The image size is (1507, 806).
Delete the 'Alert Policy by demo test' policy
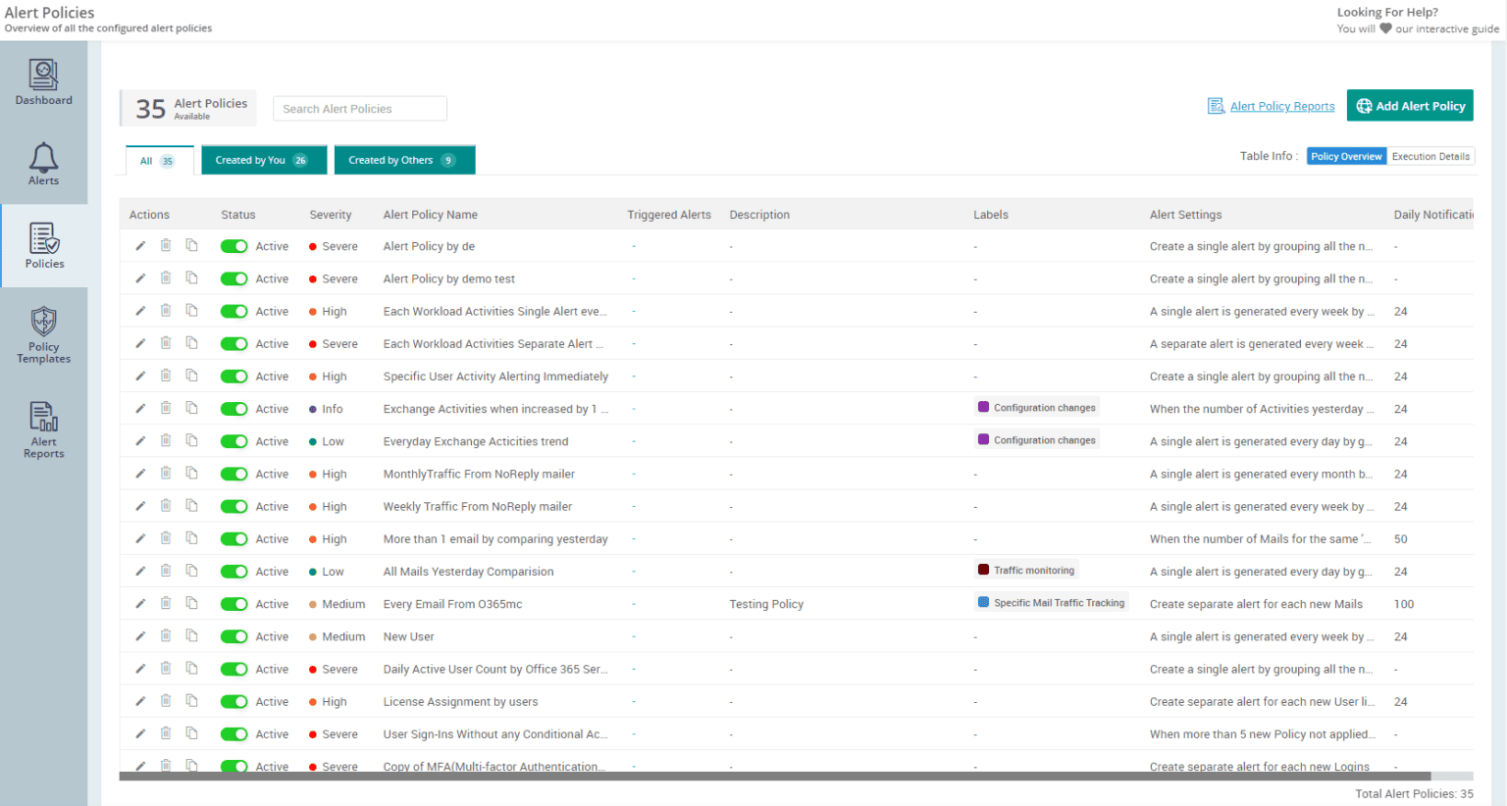pos(166,278)
